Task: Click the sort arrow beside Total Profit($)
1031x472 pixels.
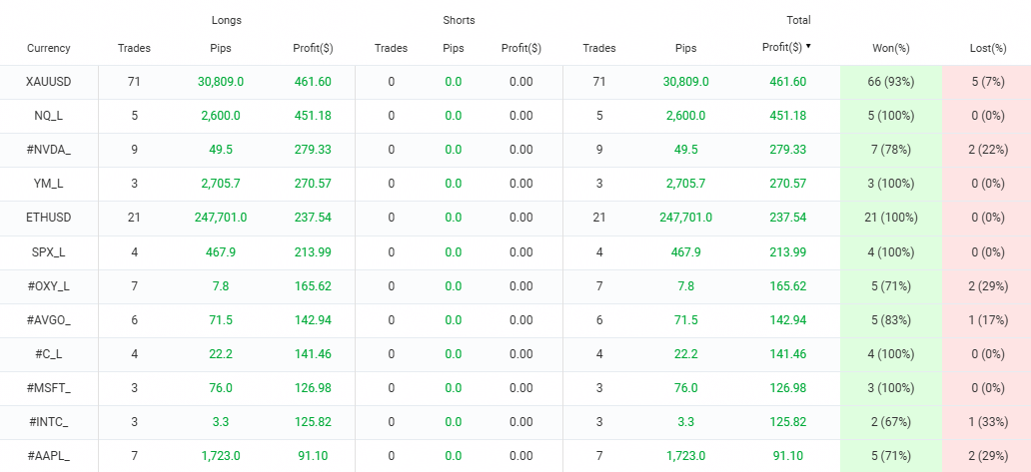Action: click(x=808, y=46)
